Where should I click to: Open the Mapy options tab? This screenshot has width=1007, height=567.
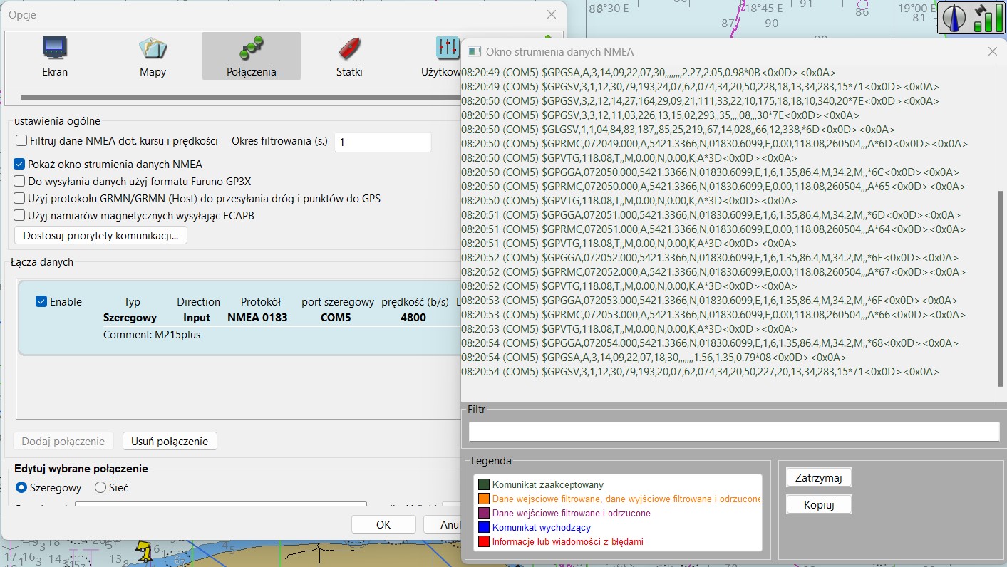153,56
